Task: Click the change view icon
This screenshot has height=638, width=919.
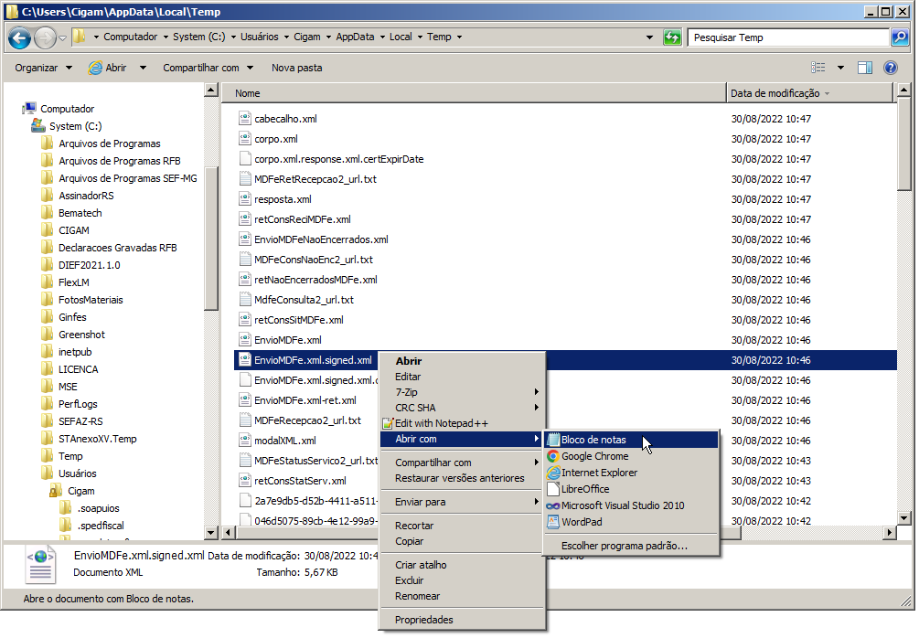Action: (818, 68)
